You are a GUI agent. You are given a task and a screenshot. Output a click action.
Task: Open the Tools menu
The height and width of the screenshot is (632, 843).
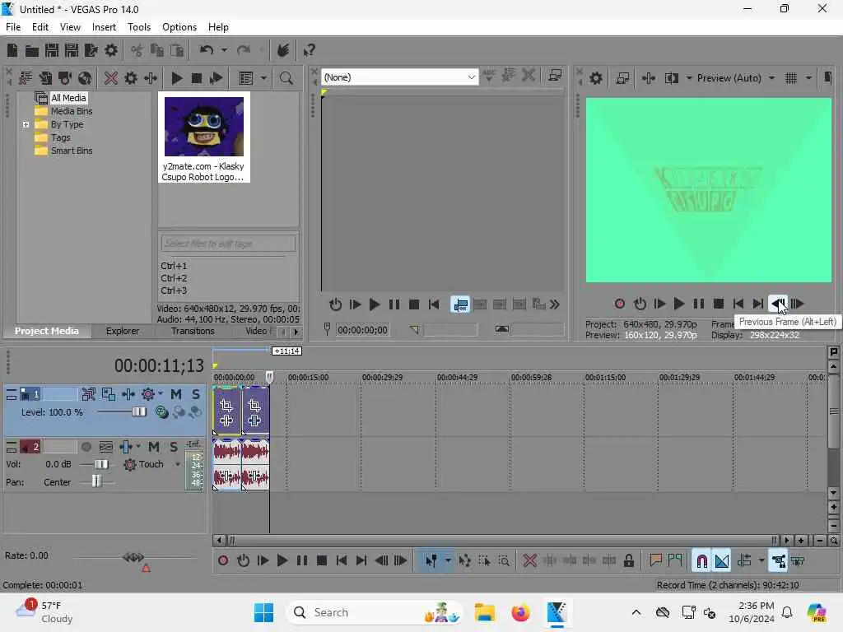(138, 27)
